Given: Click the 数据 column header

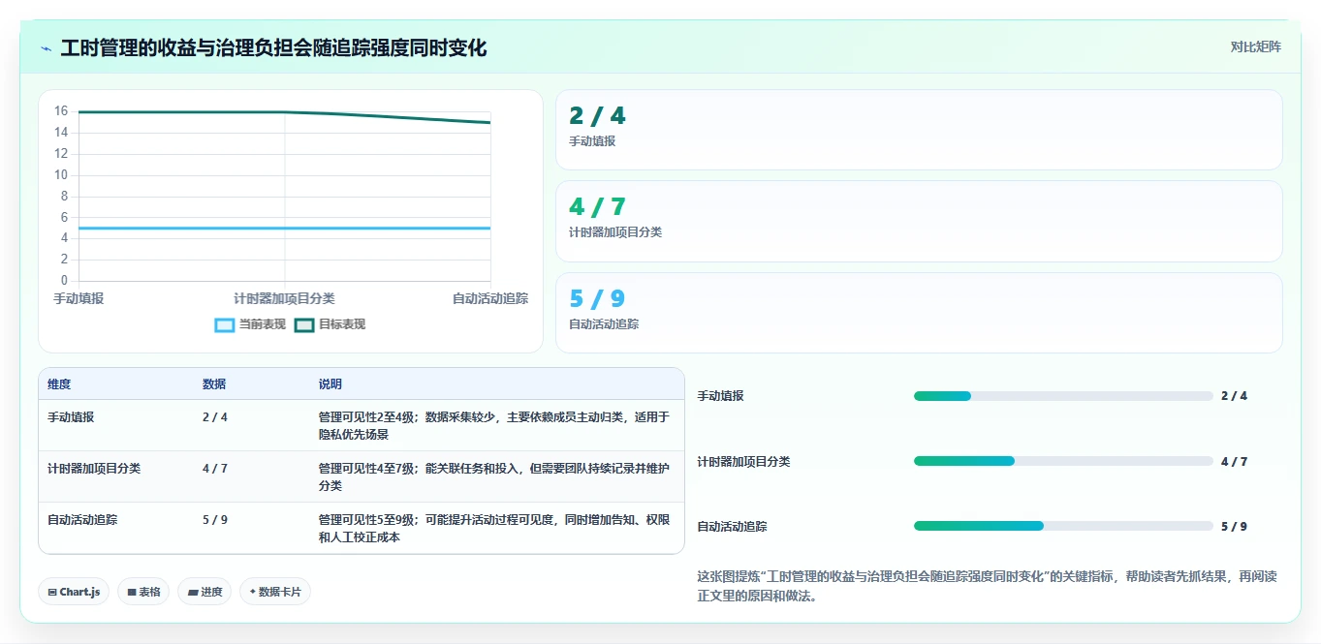Looking at the screenshot, I should click(214, 384).
